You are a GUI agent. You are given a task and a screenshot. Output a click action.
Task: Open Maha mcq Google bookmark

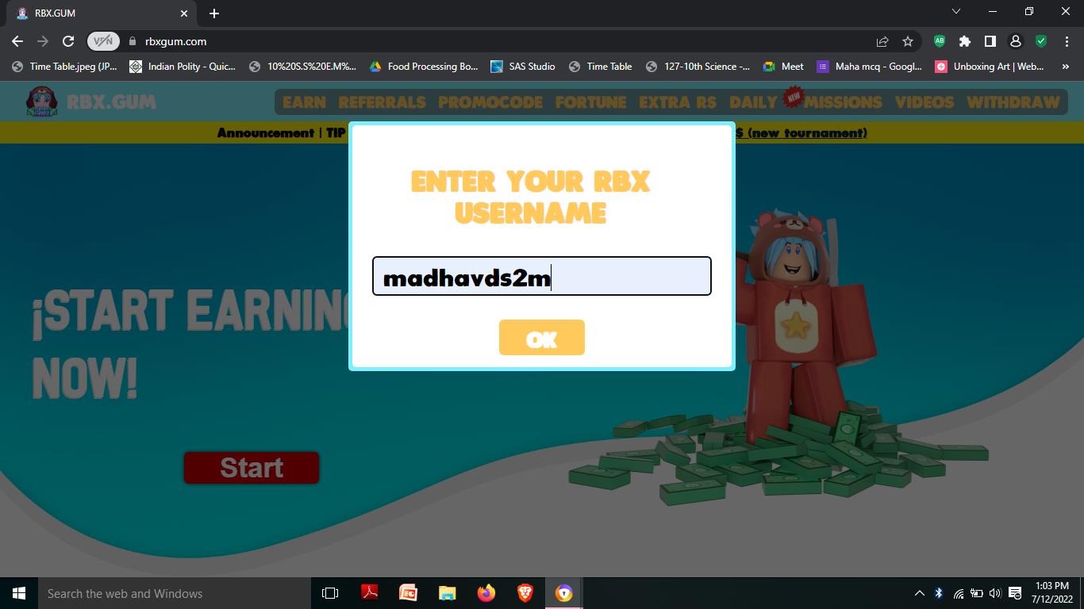pos(869,67)
